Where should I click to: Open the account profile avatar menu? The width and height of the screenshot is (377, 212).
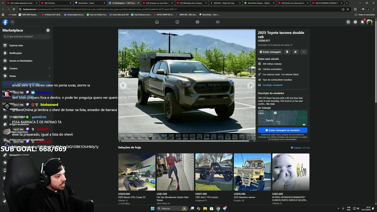(x=369, y=22)
